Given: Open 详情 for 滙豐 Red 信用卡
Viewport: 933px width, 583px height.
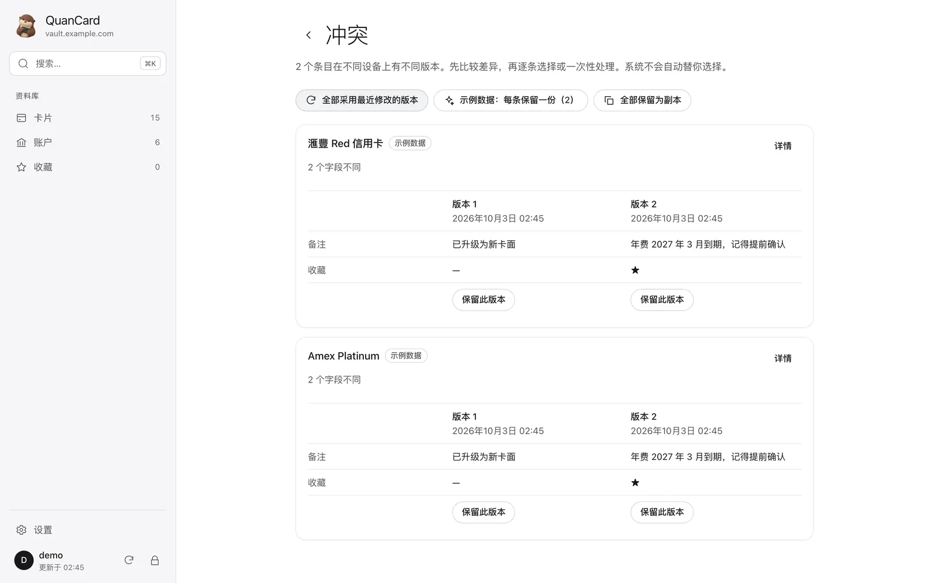Looking at the screenshot, I should click(783, 146).
